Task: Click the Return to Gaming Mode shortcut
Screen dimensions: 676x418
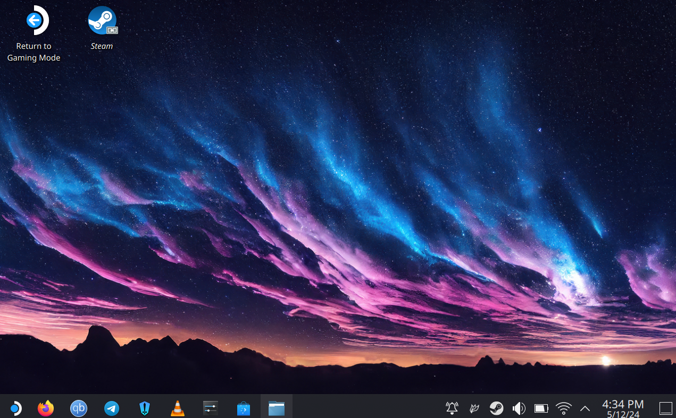Action: point(34,20)
